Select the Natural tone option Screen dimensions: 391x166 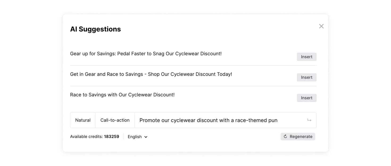[x=83, y=120]
